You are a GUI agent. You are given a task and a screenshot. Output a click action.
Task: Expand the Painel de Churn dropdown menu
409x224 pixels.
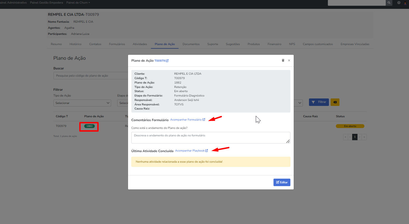78,3
